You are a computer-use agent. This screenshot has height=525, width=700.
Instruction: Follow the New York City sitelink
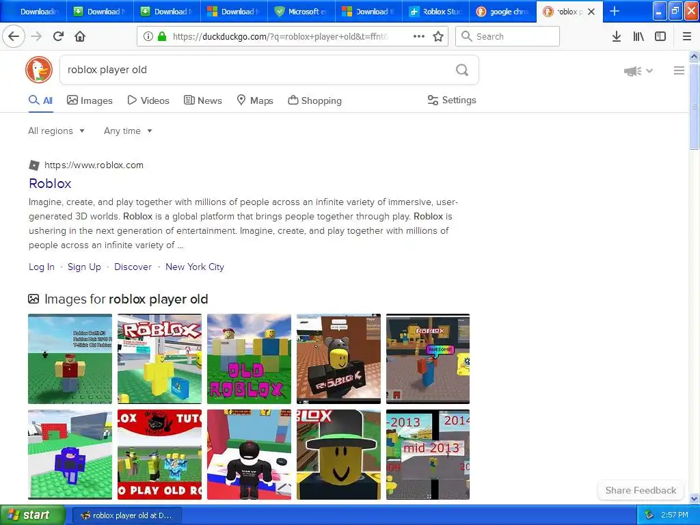(195, 267)
